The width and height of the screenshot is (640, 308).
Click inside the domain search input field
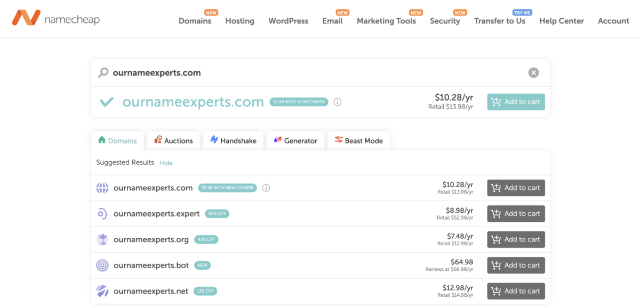pyautogui.click(x=267, y=72)
